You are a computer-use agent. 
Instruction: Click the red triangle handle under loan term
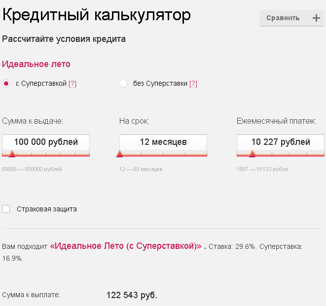(x=119, y=154)
